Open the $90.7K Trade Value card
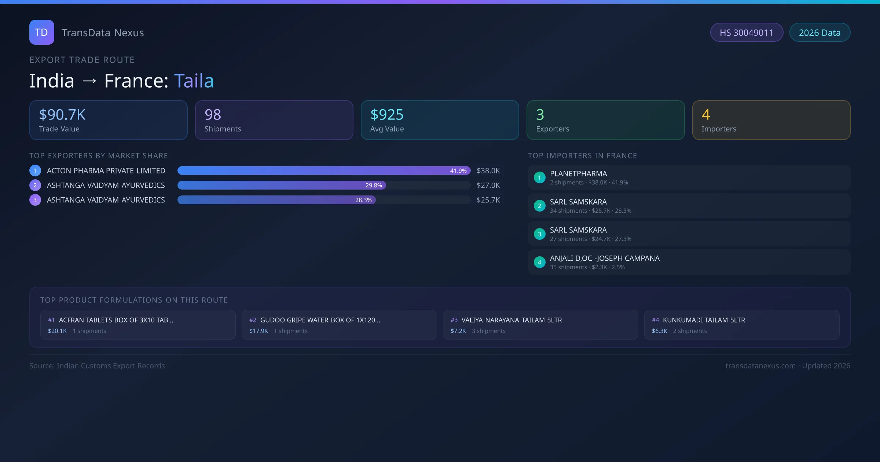Viewport: 880px width, 462px height. coord(108,120)
